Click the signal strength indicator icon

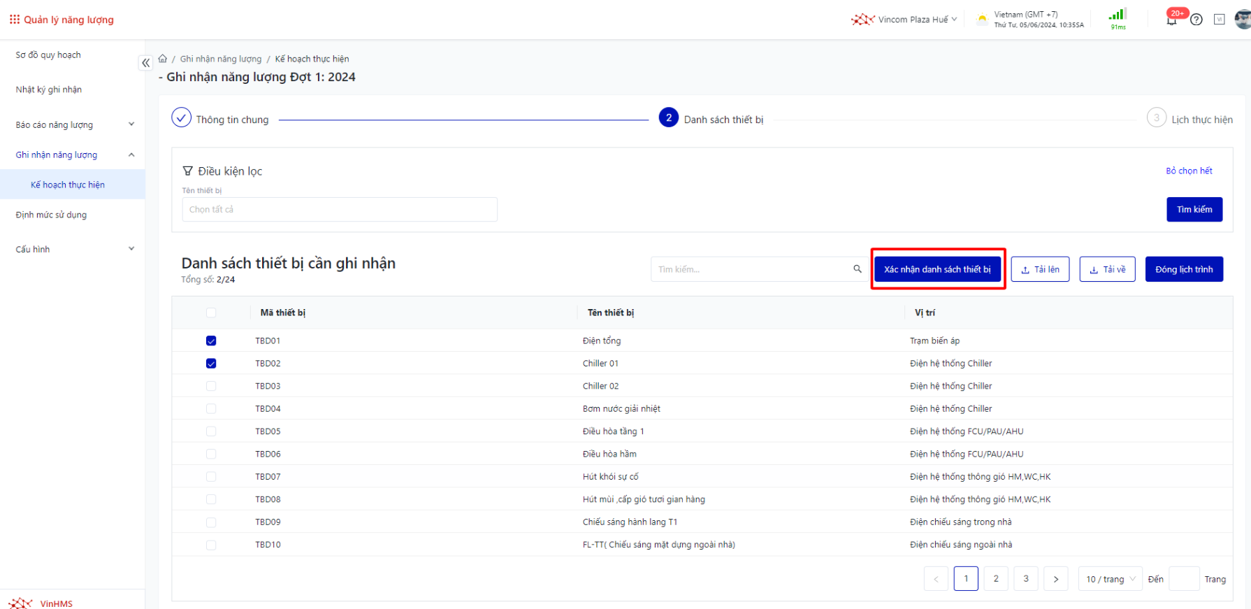pos(1118,15)
